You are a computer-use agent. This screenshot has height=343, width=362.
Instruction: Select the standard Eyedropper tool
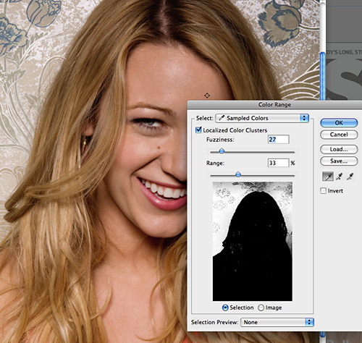point(328,177)
